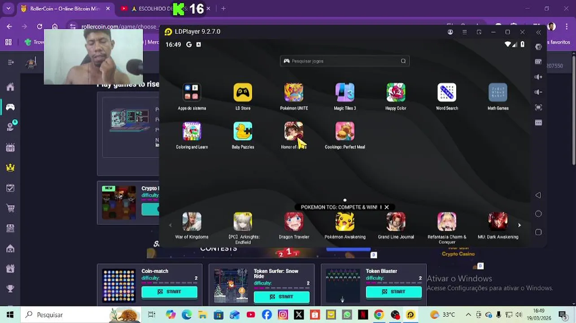Reload the RollerCoin page
The height and width of the screenshot is (323, 576).
[39, 26]
